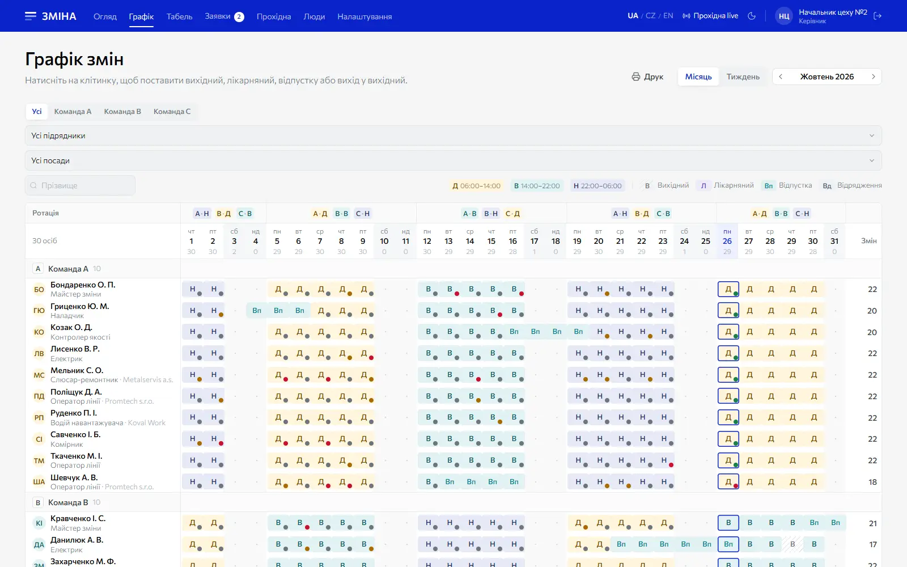
Task: Filter schedule to Команда B
Action: [x=122, y=112]
